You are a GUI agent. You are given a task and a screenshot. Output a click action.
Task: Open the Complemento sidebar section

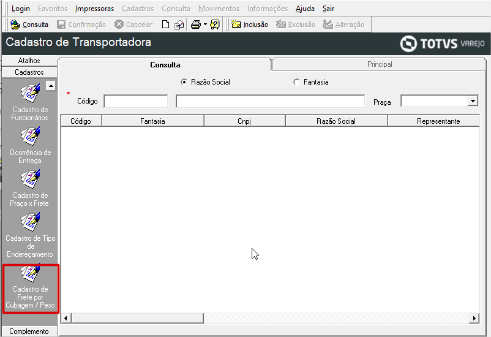29,331
